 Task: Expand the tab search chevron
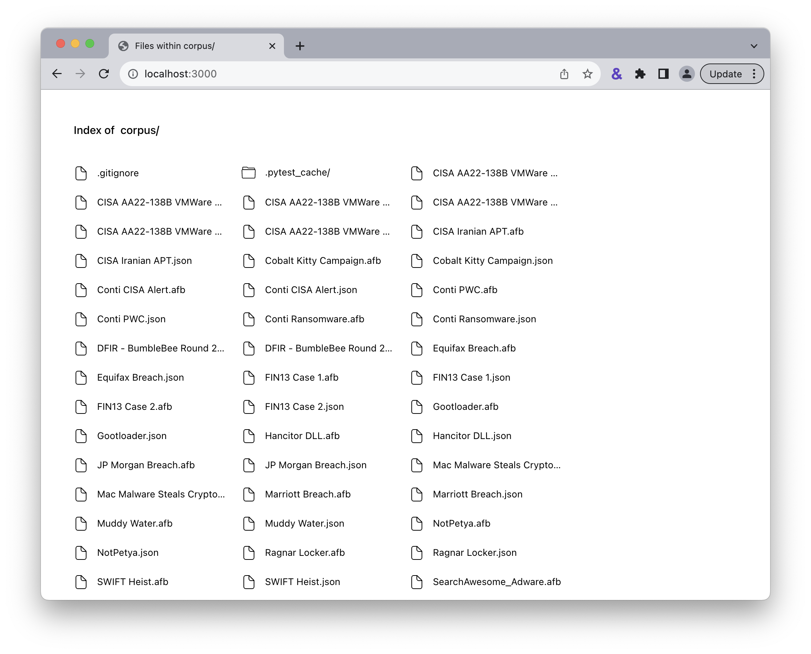click(754, 46)
